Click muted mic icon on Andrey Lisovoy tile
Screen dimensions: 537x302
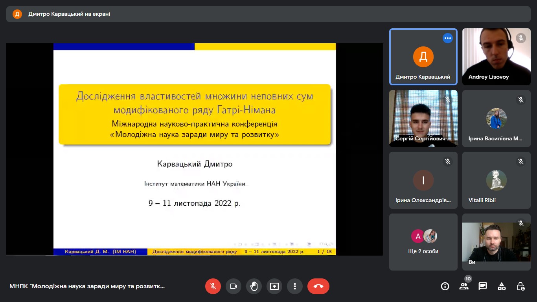pos(521,38)
